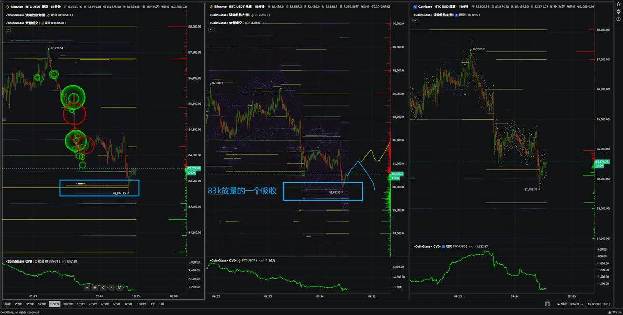Click the Binance logo in middle chart title
This screenshot has width=623, height=315.
210,7
